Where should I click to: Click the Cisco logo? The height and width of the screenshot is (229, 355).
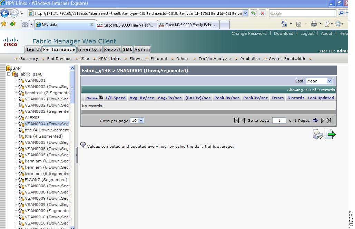[10, 42]
